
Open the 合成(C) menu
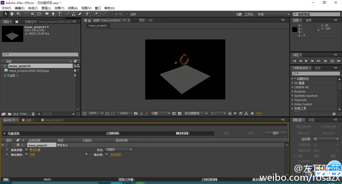(x=33, y=8)
